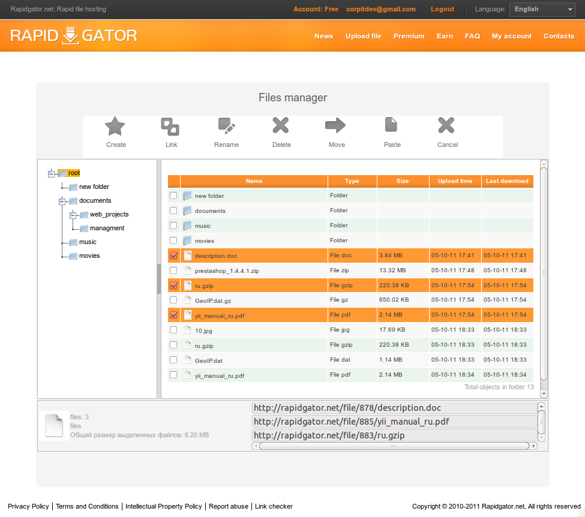Click folder icon in the music table row

pyautogui.click(x=187, y=226)
